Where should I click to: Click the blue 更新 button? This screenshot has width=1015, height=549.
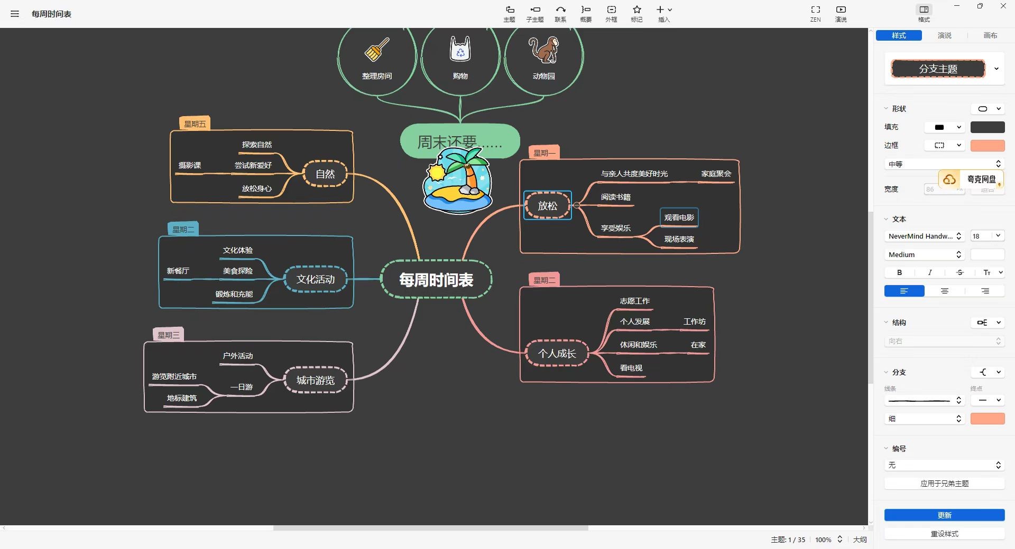coord(944,515)
